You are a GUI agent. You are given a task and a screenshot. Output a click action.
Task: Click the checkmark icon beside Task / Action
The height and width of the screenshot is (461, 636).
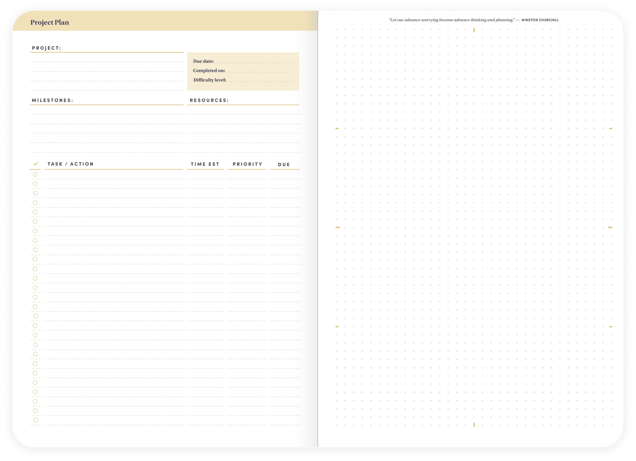click(36, 164)
